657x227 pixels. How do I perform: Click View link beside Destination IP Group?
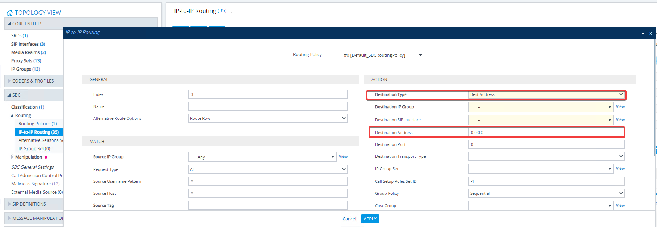tap(620, 107)
